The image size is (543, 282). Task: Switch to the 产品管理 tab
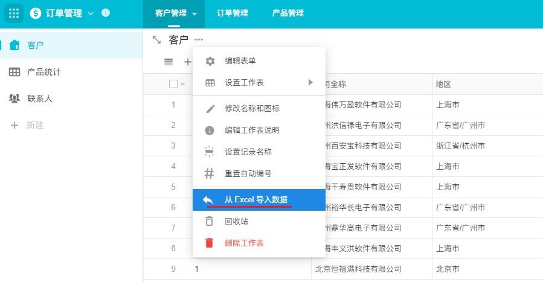tap(288, 13)
